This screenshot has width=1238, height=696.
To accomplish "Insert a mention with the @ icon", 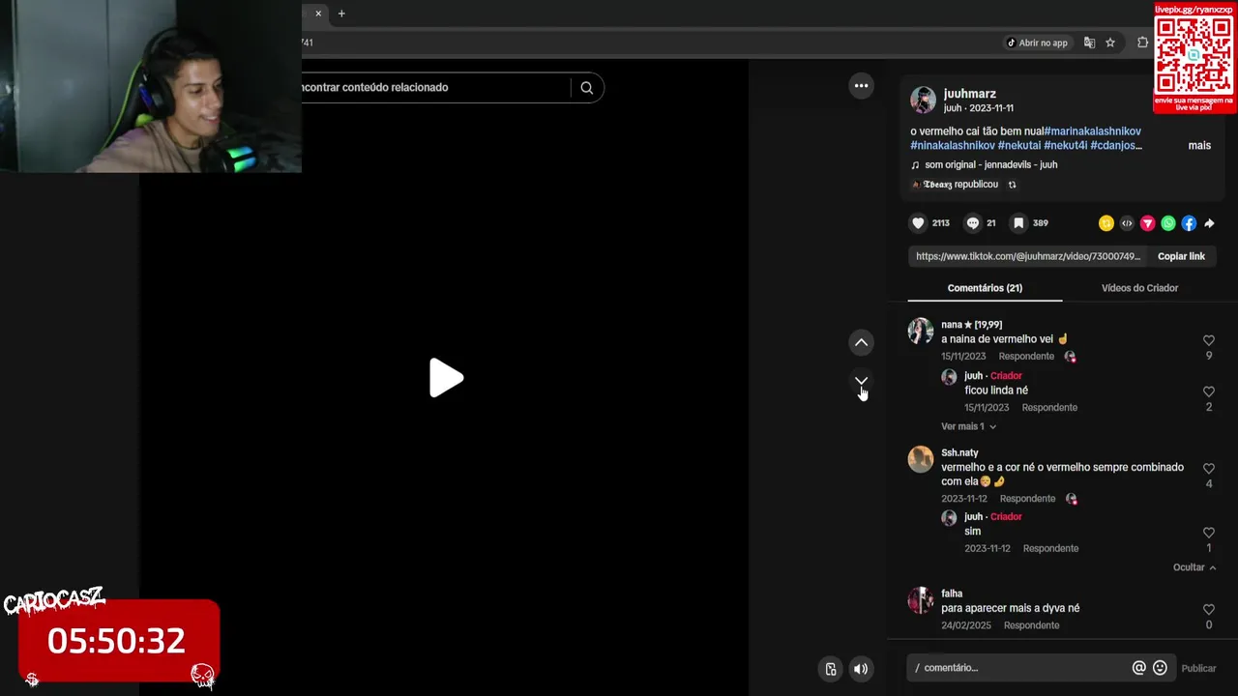I will click(1138, 668).
